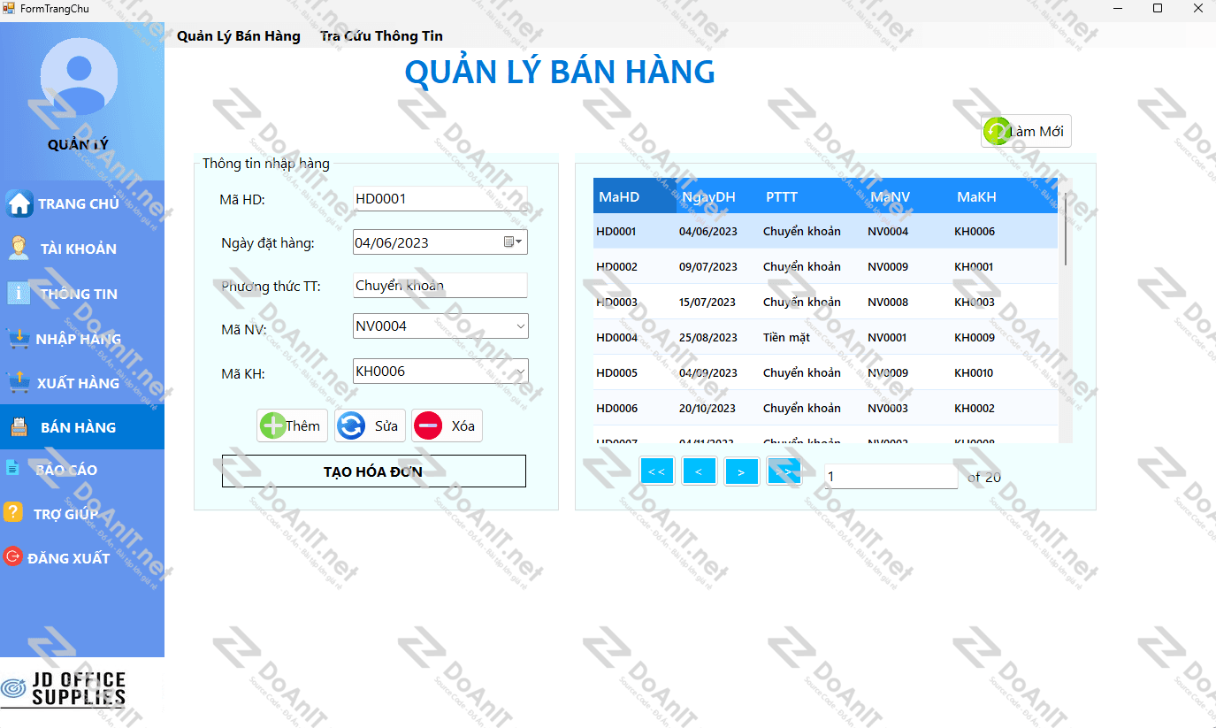
Task: Click the info icon beside THÔNG TIN
Action: point(19,293)
